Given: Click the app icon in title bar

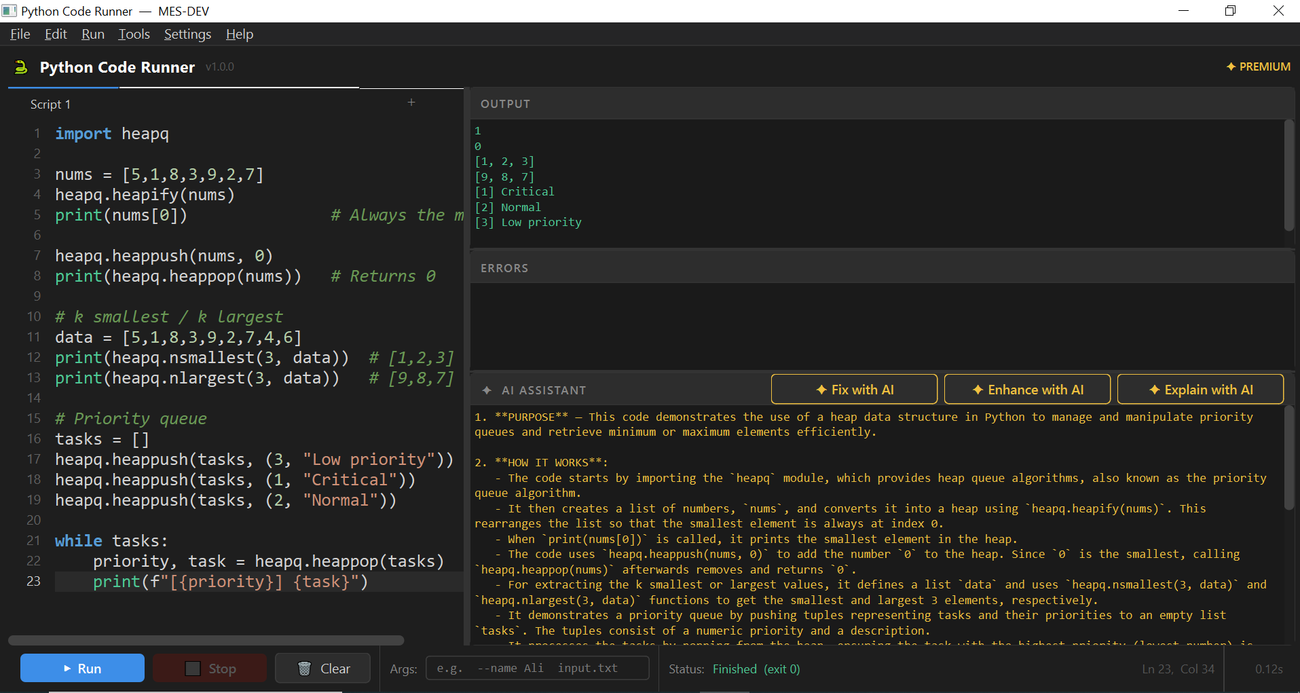Looking at the screenshot, I should (x=10, y=11).
